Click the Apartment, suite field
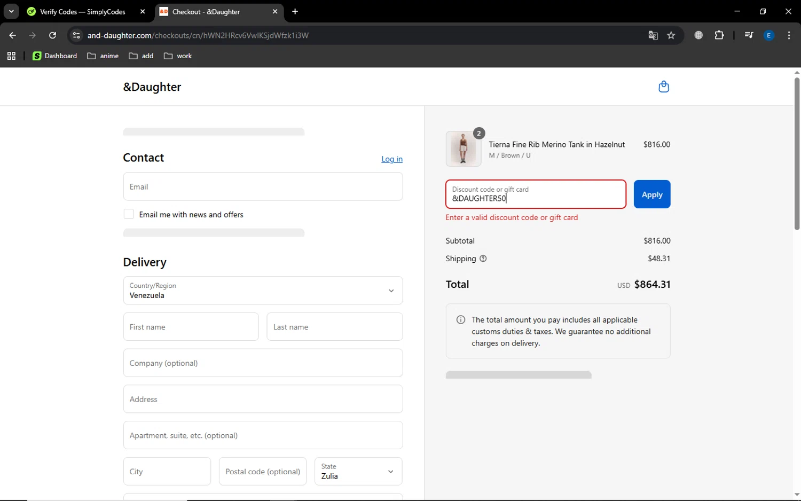 pyautogui.click(x=263, y=435)
